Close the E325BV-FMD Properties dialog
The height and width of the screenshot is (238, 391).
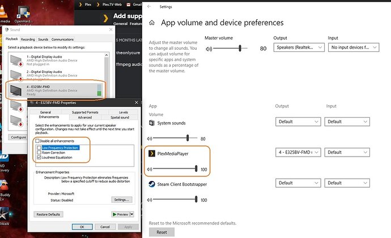(137, 102)
